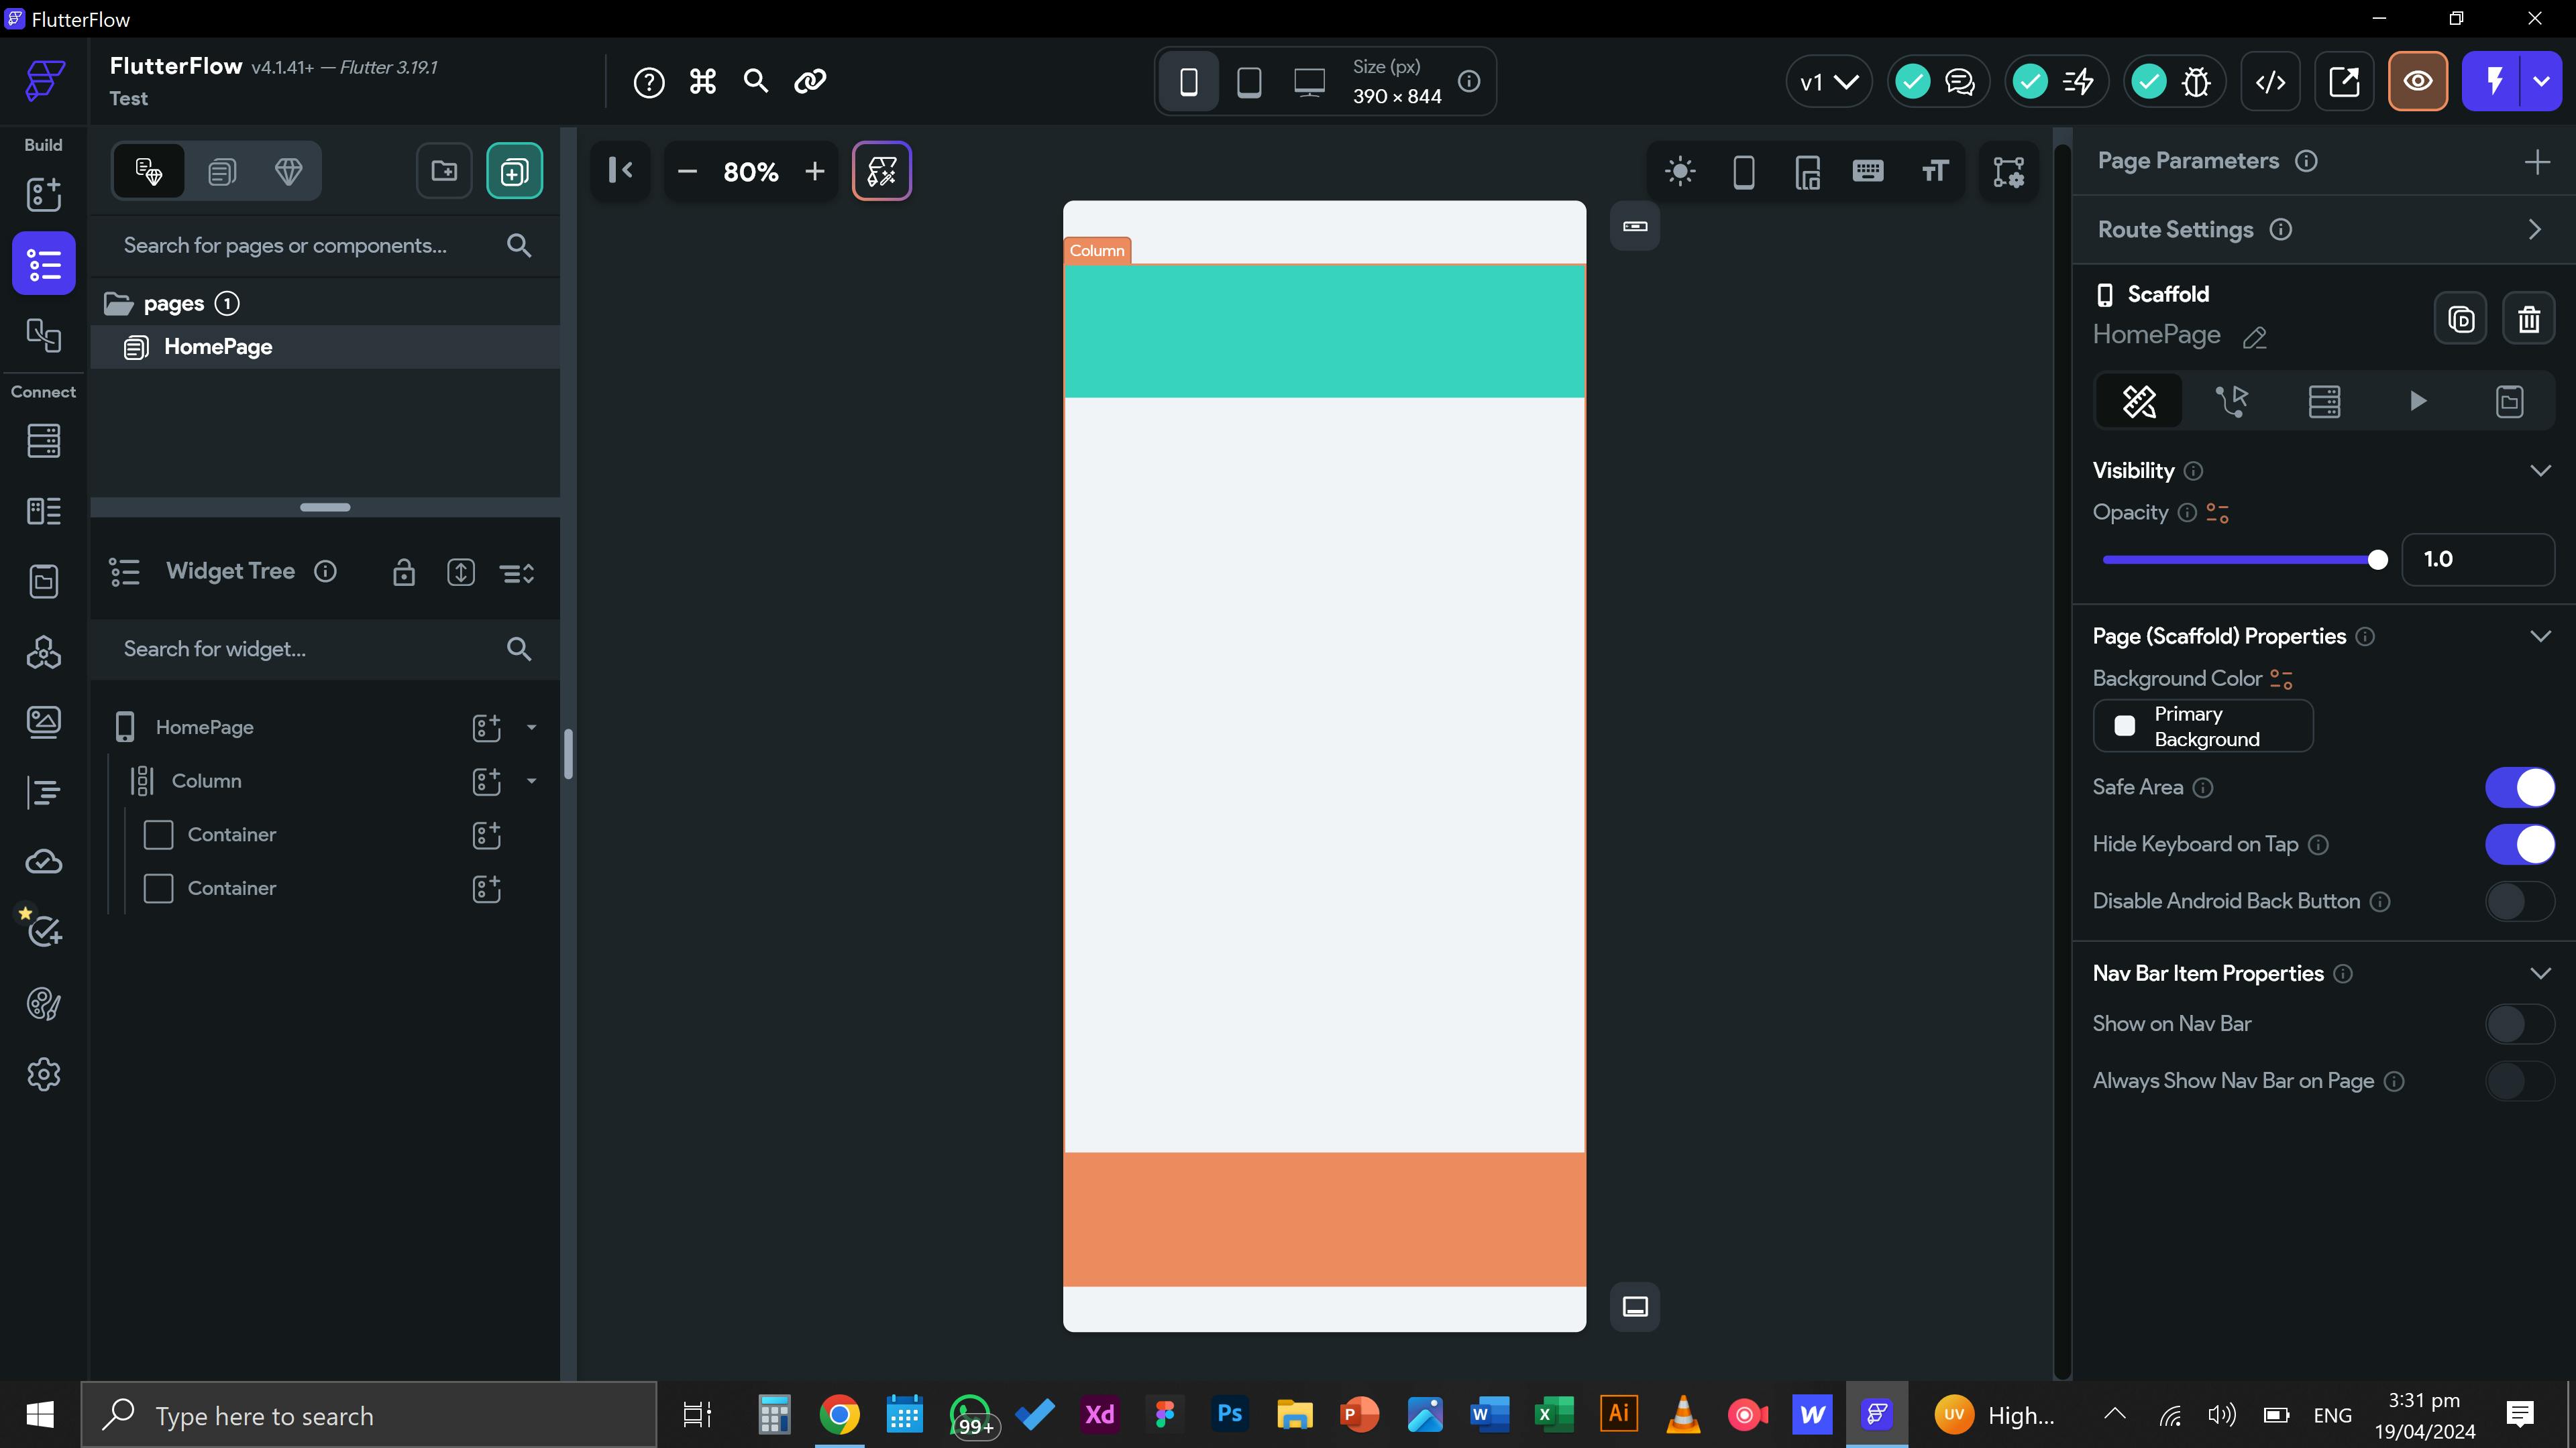Open the Backend Query tab
This screenshot has height=1448, width=2576.
pos(2324,402)
